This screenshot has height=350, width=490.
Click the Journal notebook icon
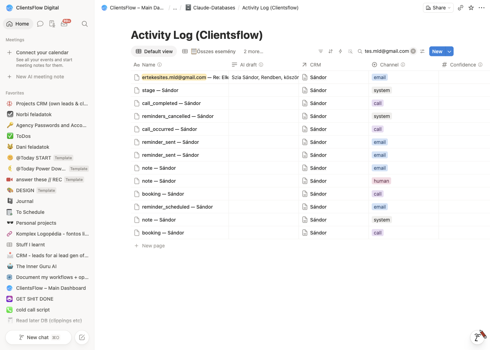pos(10,201)
